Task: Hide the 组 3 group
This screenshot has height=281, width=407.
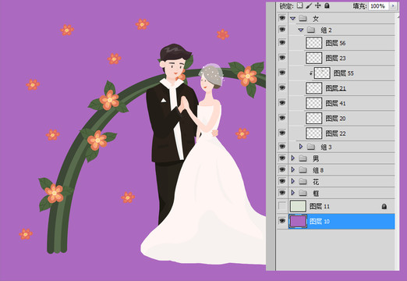Action: pos(282,147)
